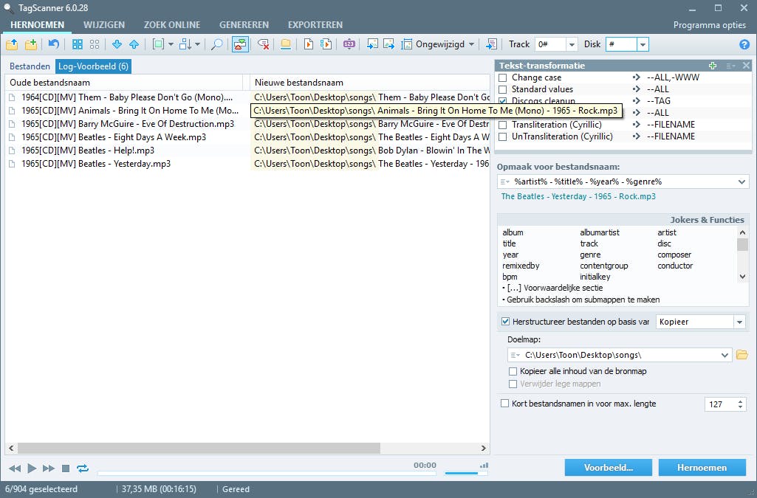Click the Voorbeeld... button
Viewport: 757px width, 498px height.
tap(609, 468)
